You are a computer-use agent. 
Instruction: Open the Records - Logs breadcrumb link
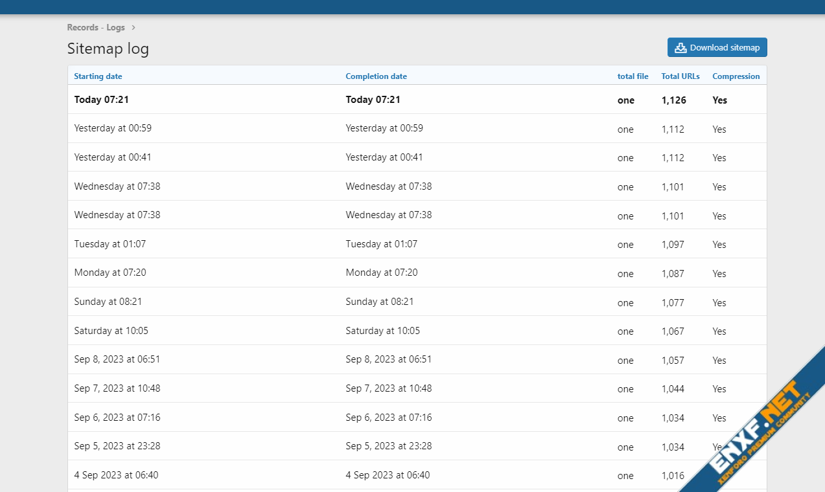pyautogui.click(x=96, y=28)
